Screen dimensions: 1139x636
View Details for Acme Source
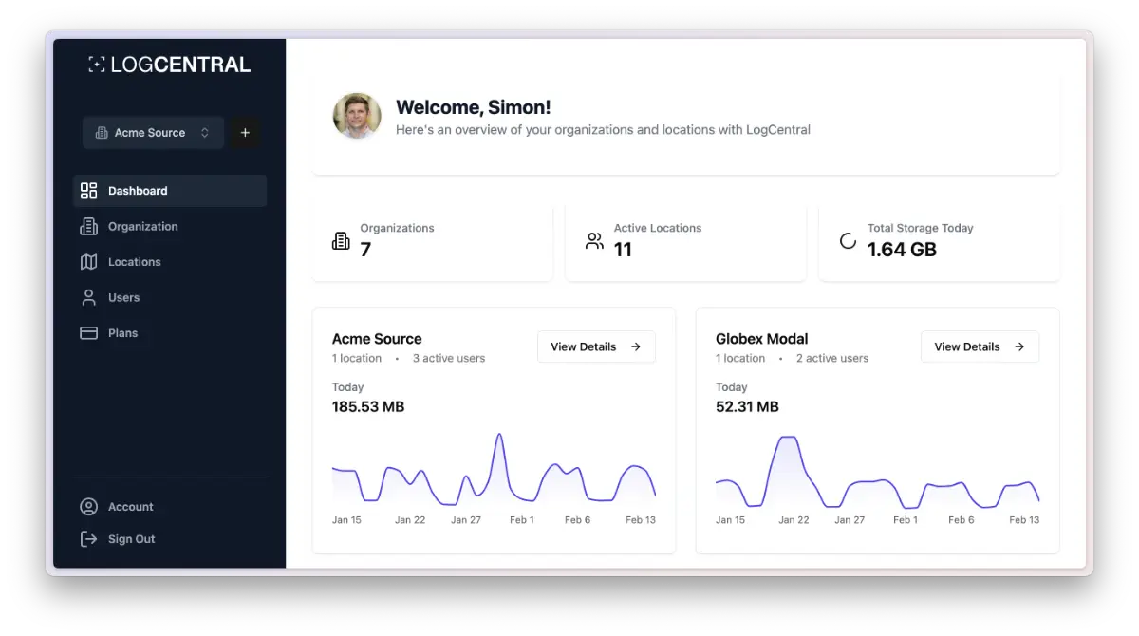(596, 346)
